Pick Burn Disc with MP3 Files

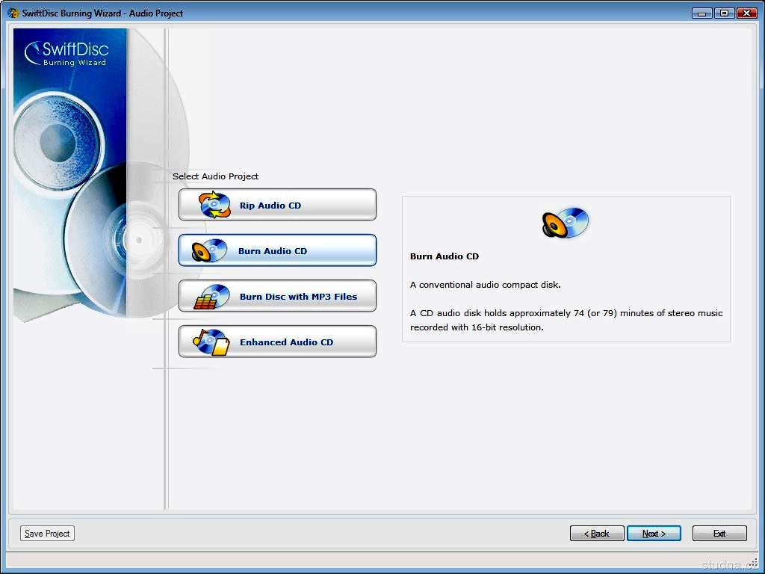coord(277,296)
